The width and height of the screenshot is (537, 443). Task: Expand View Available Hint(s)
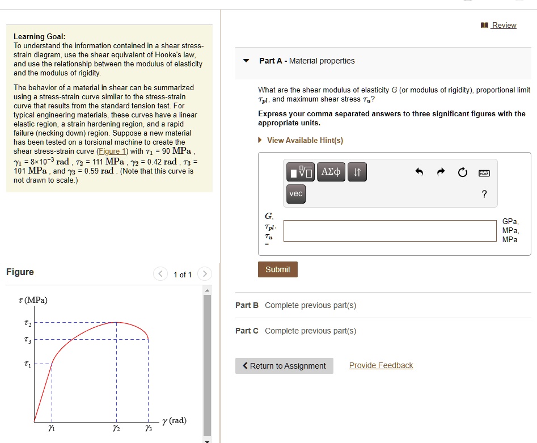[x=305, y=140]
